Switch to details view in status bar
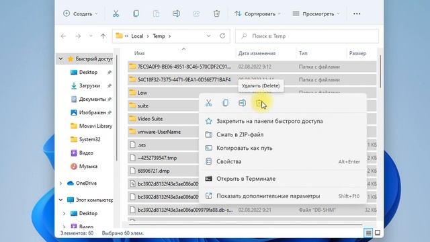This screenshot has height=242, width=430. point(368,233)
